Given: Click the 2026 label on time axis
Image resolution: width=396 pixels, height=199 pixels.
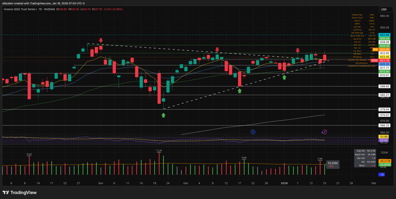Looking at the screenshot, I should (284, 183).
